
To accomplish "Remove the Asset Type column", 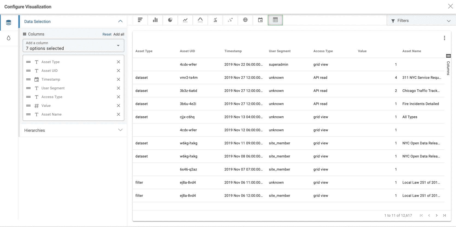I will coord(119,62).
